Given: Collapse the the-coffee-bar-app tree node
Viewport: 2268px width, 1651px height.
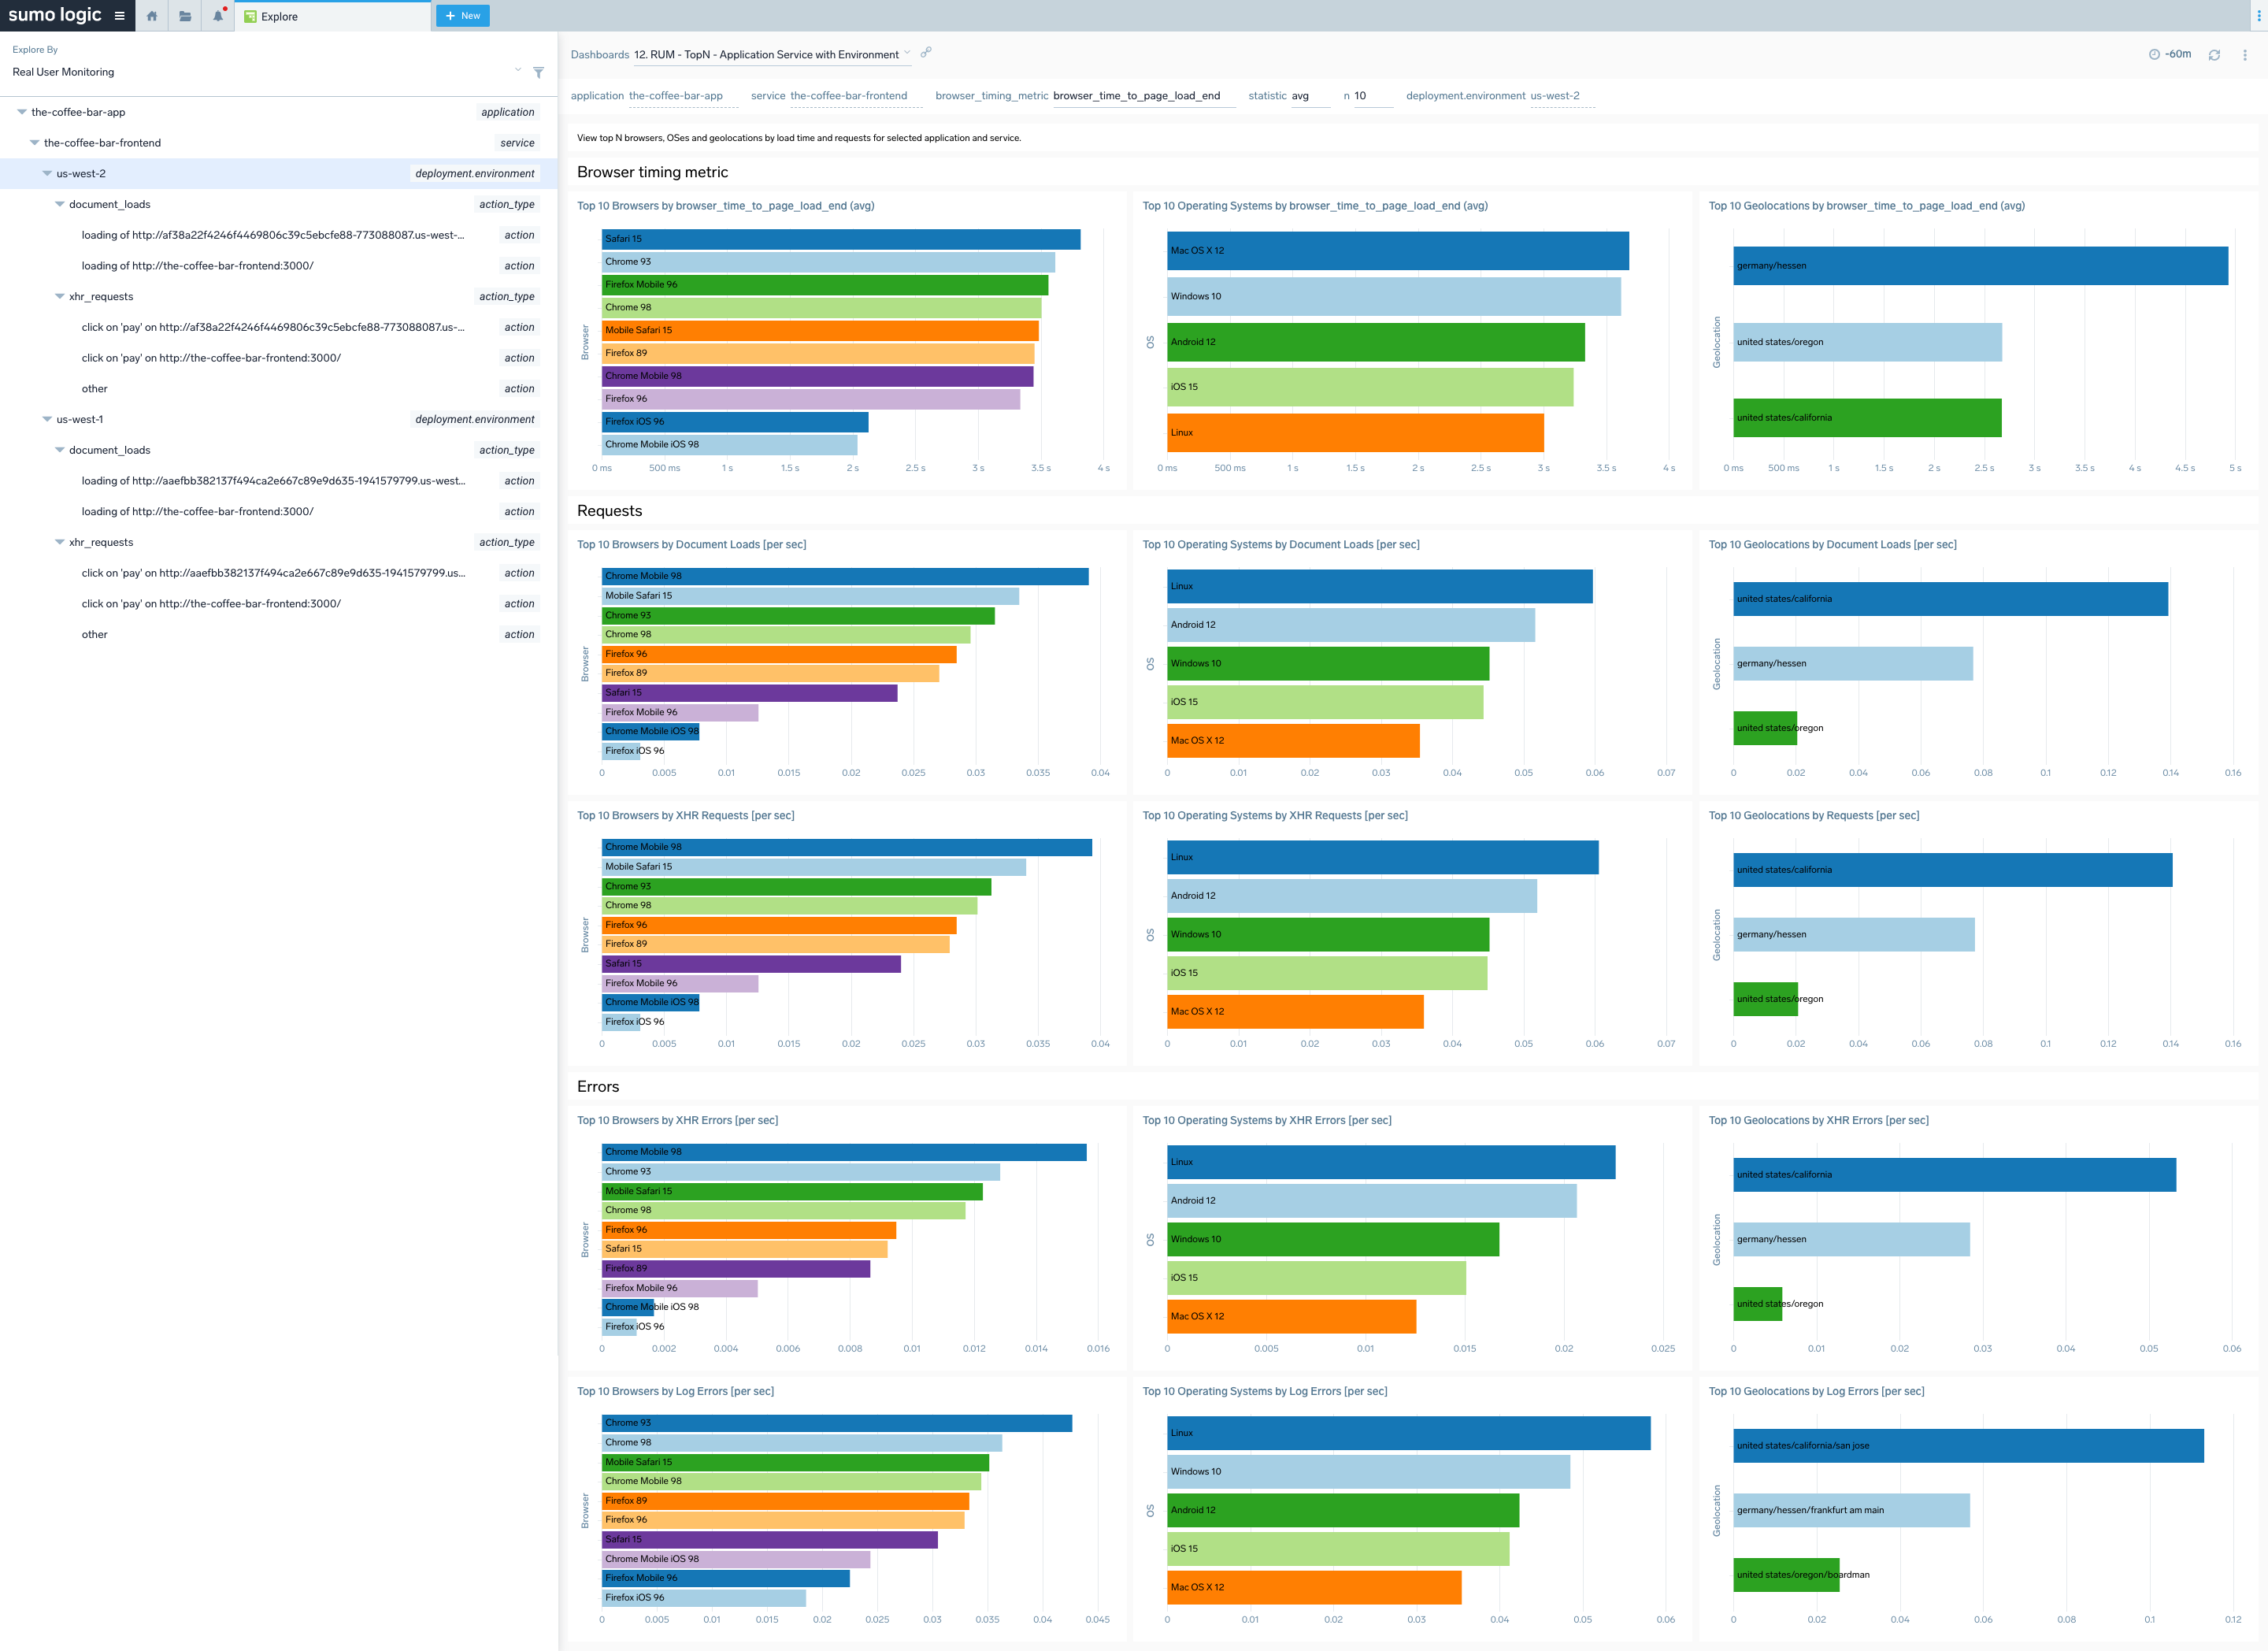Looking at the screenshot, I should tap(22, 112).
